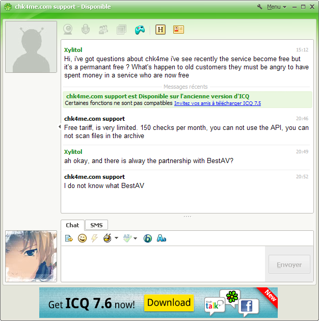View the contact profile card icon
319x321 pixels.
(178, 30)
